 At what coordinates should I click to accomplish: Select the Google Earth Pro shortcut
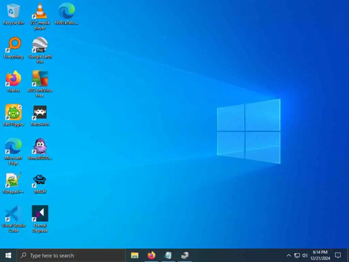(40, 50)
